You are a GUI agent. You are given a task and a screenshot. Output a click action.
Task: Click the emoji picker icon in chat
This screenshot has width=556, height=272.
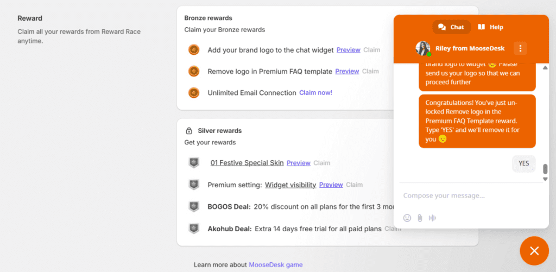tap(407, 218)
